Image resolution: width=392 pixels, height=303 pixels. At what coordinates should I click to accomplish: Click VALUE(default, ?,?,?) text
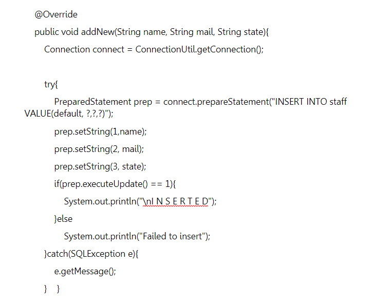point(65,113)
